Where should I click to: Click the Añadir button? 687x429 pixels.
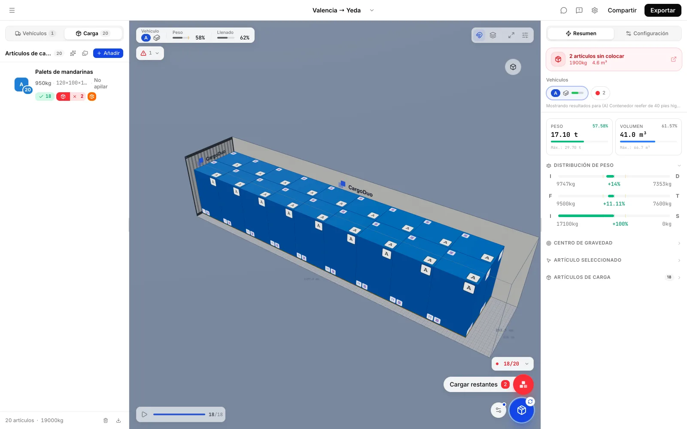[108, 53]
